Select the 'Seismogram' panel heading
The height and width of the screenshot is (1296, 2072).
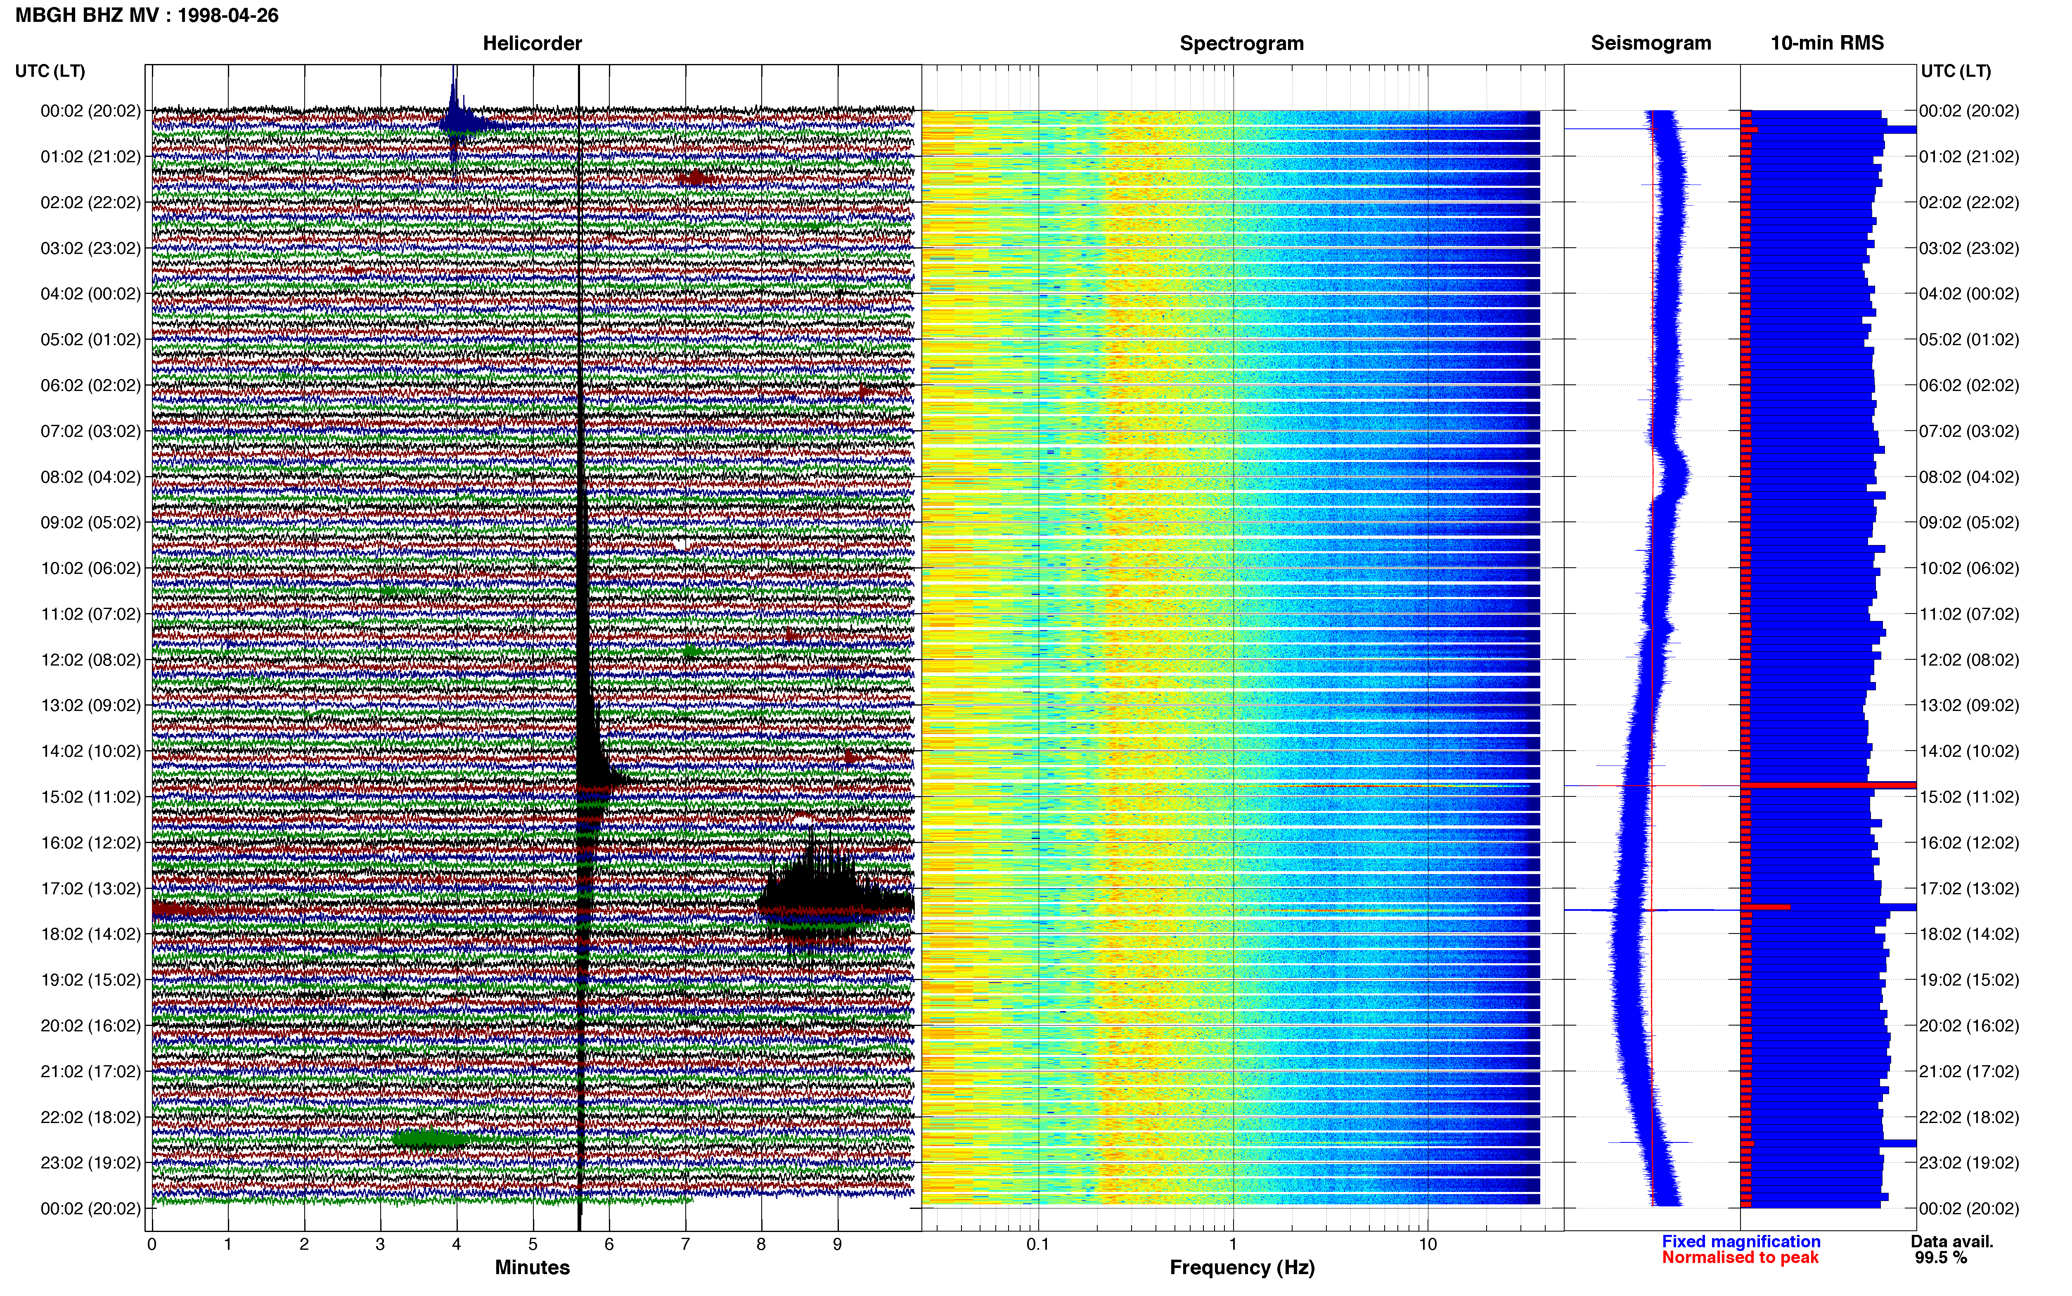[x=1650, y=43]
